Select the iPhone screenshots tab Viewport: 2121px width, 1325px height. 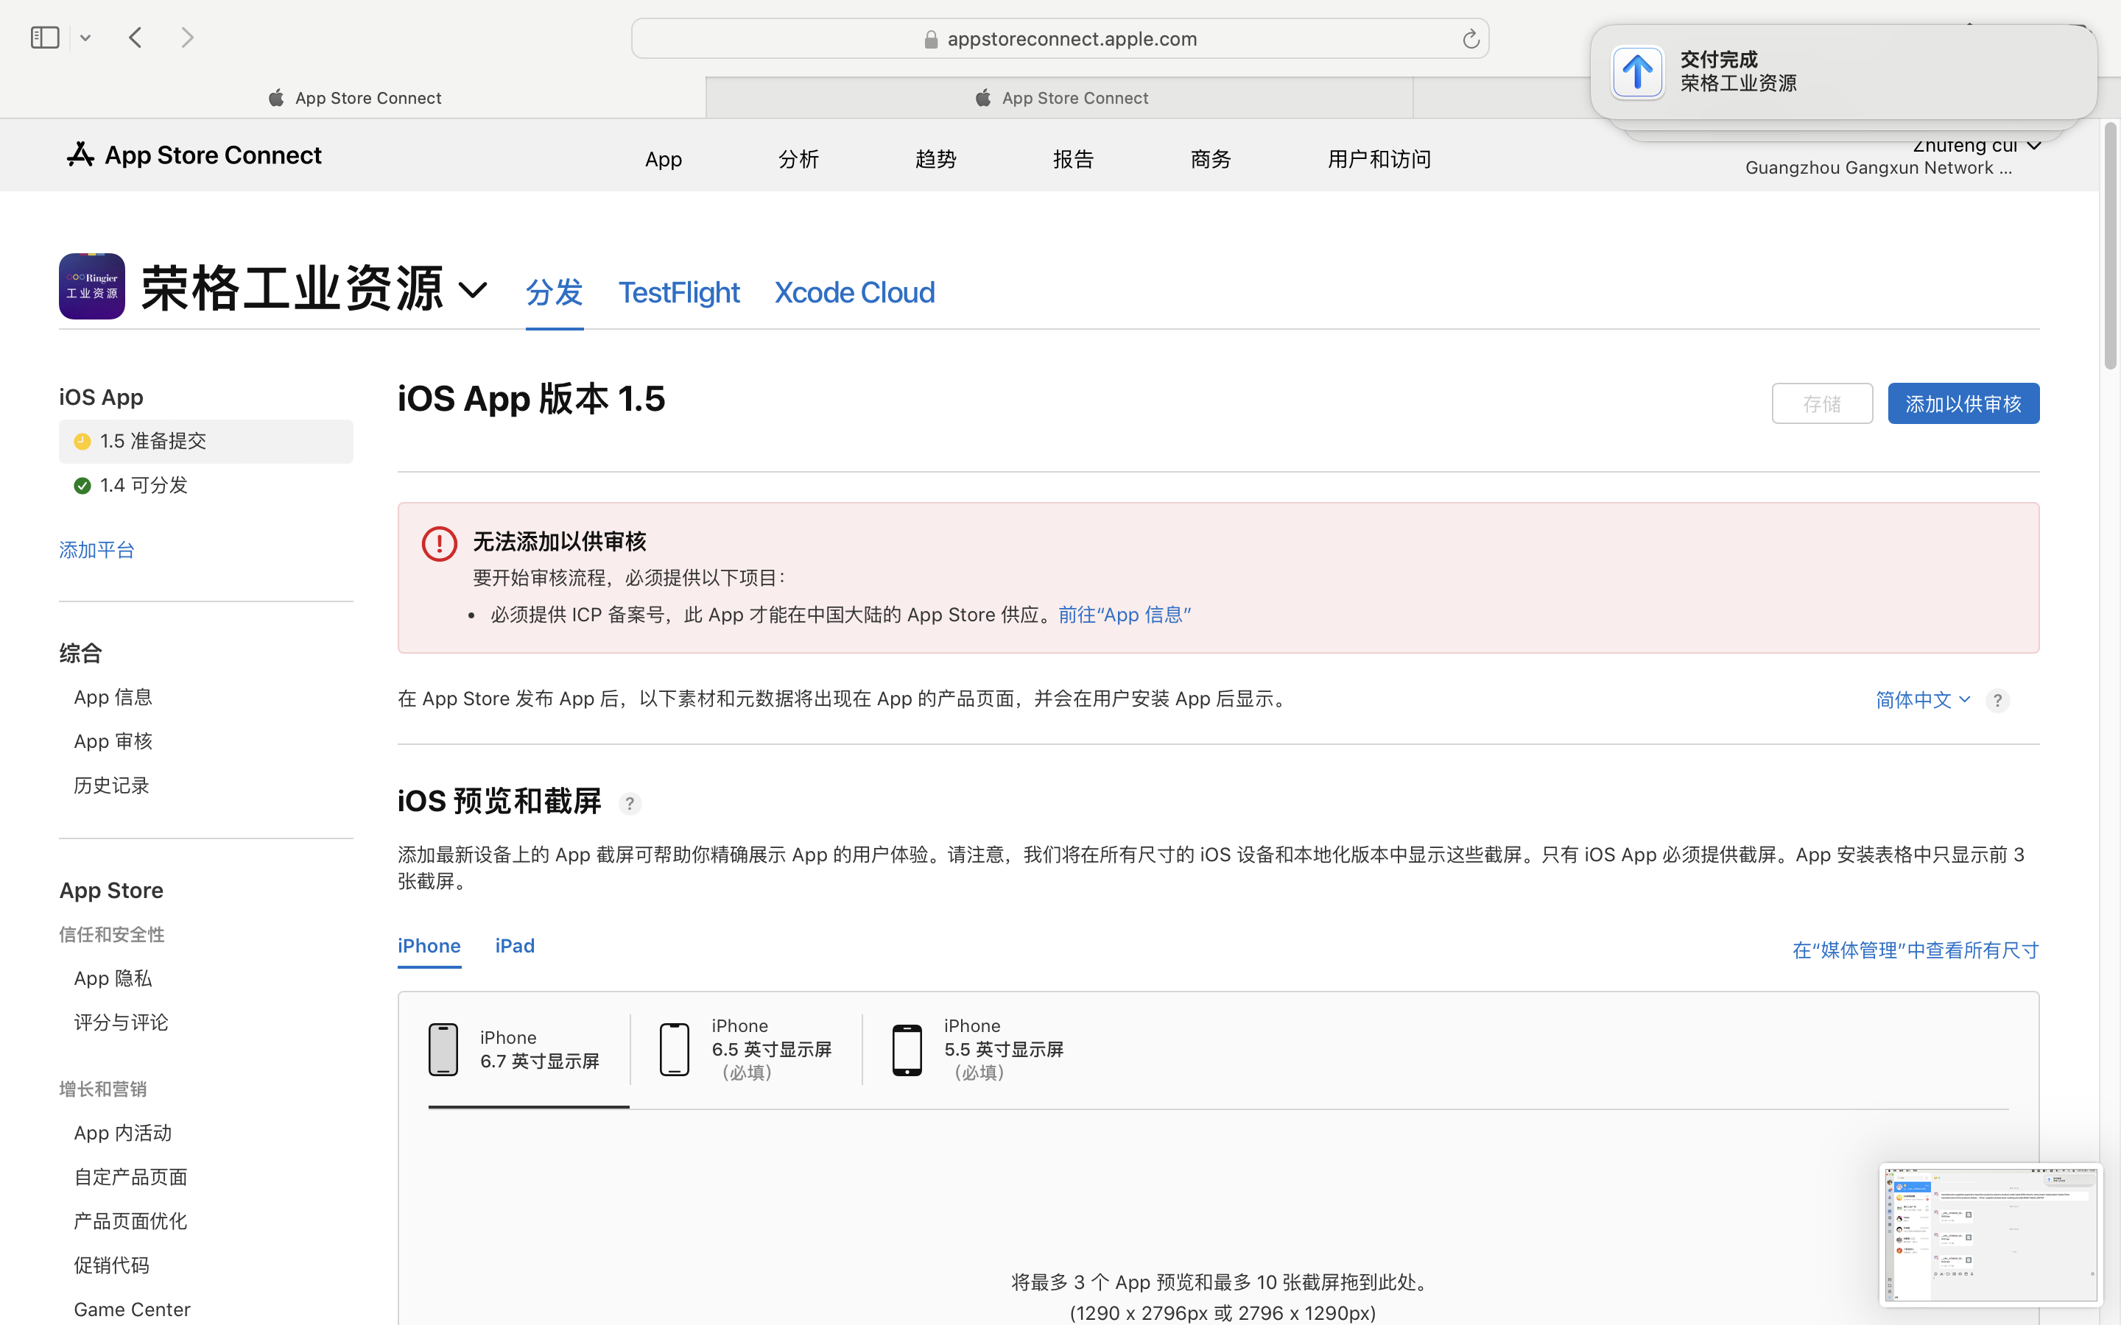429,947
